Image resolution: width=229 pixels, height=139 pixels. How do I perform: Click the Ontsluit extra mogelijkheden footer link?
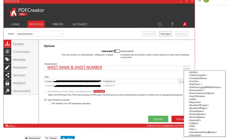pyautogui.click(x=165, y=126)
